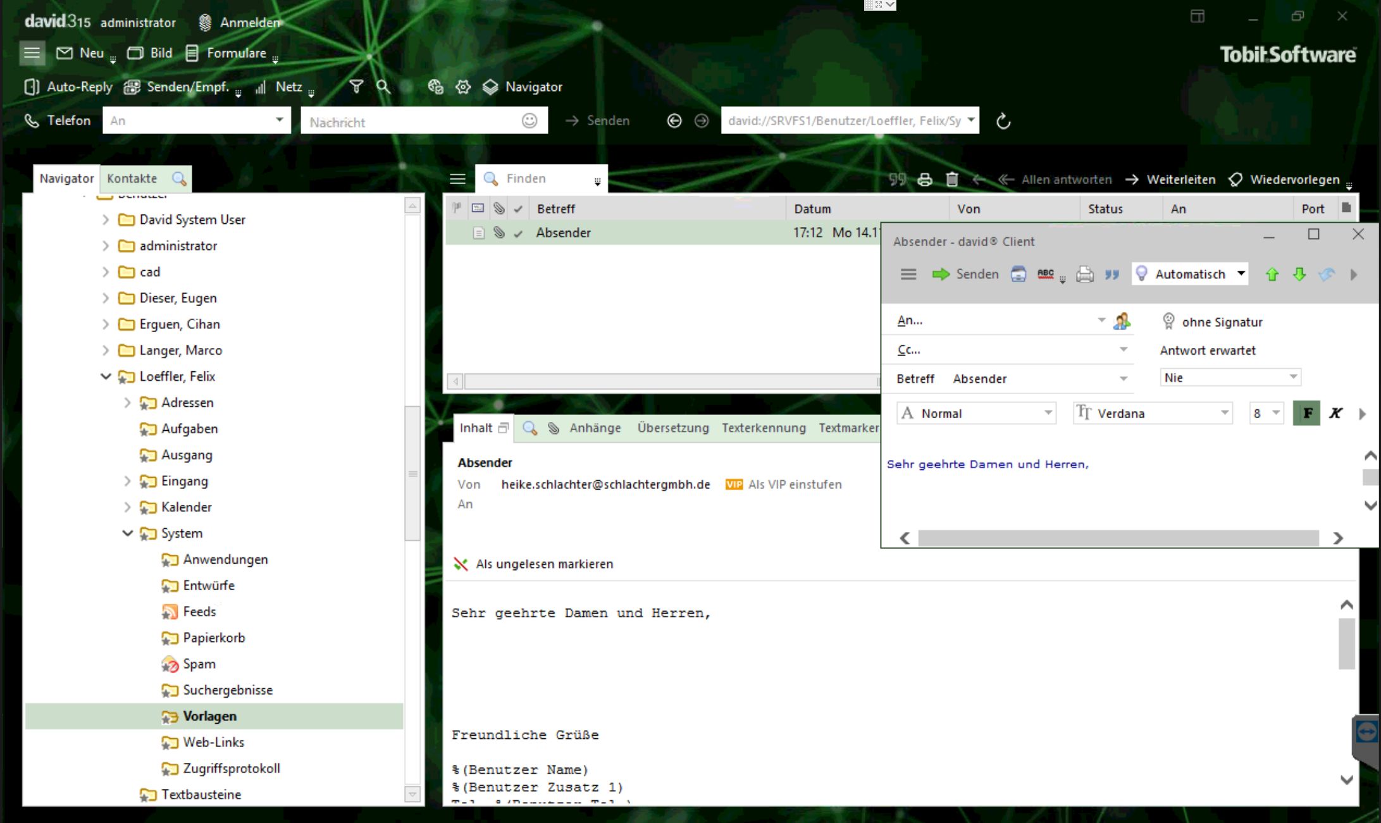The height and width of the screenshot is (823, 1381).
Task: Click the refresh icon beside address path
Action: coord(1003,121)
